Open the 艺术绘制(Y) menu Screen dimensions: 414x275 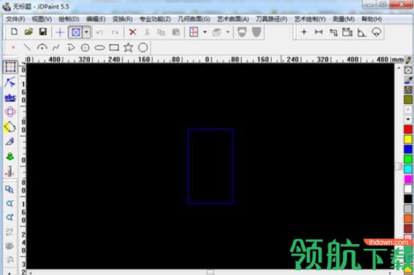coord(310,19)
